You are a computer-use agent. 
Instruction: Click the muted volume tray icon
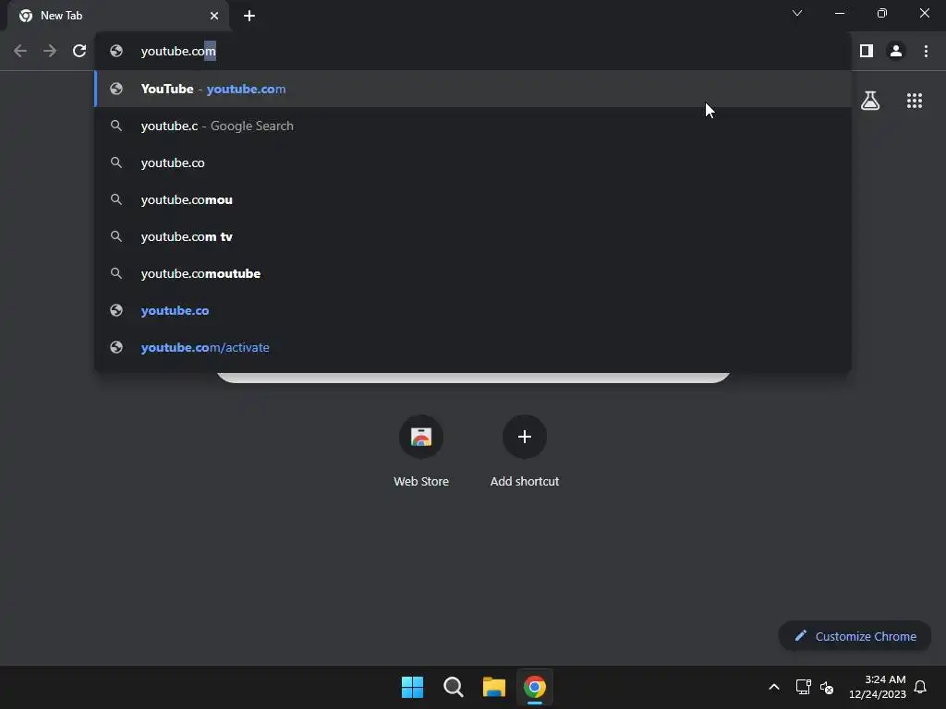coord(827,687)
